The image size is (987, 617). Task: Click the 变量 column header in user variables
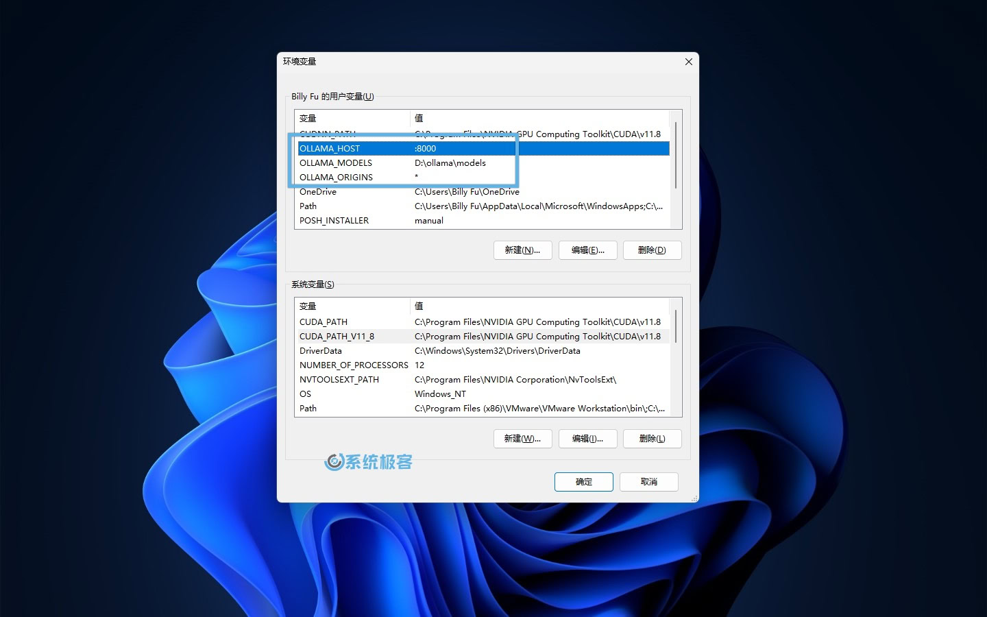[353, 118]
